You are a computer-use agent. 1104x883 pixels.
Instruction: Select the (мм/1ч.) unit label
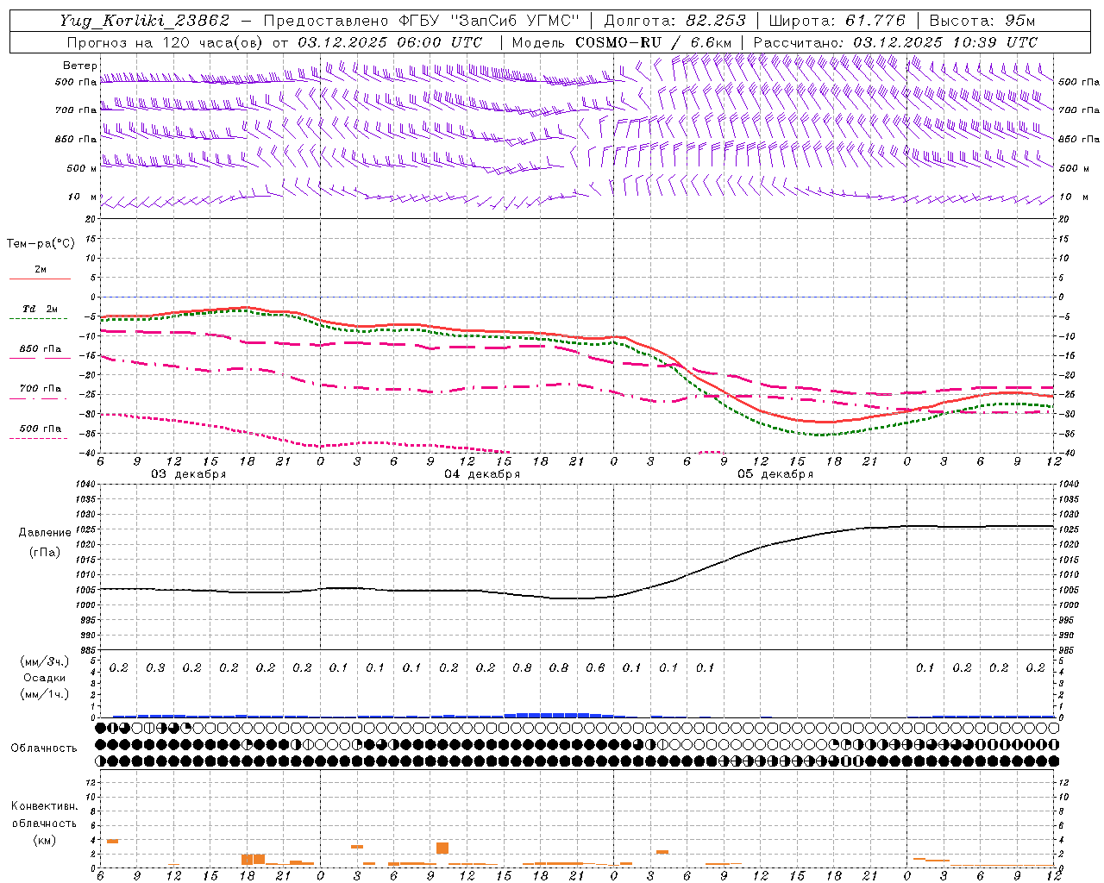[45, 693]
